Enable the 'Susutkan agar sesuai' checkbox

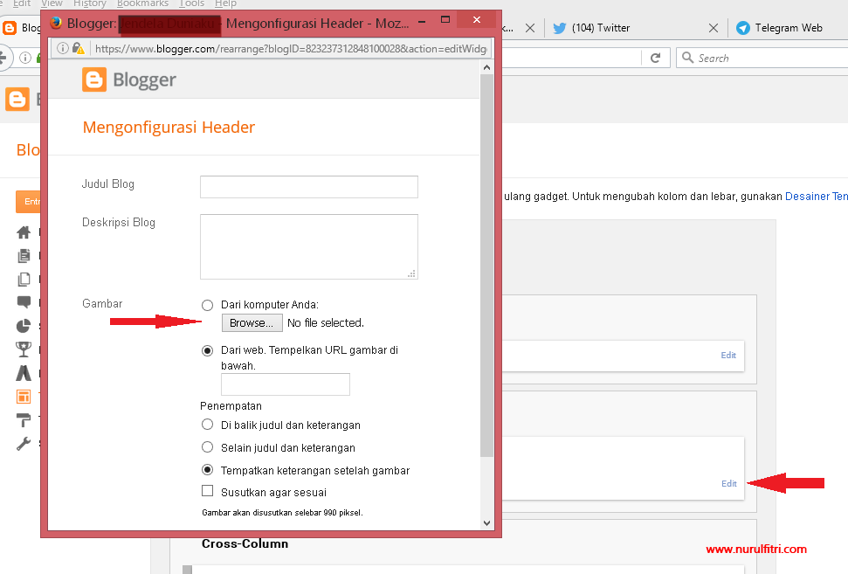(x=207, y=491)
